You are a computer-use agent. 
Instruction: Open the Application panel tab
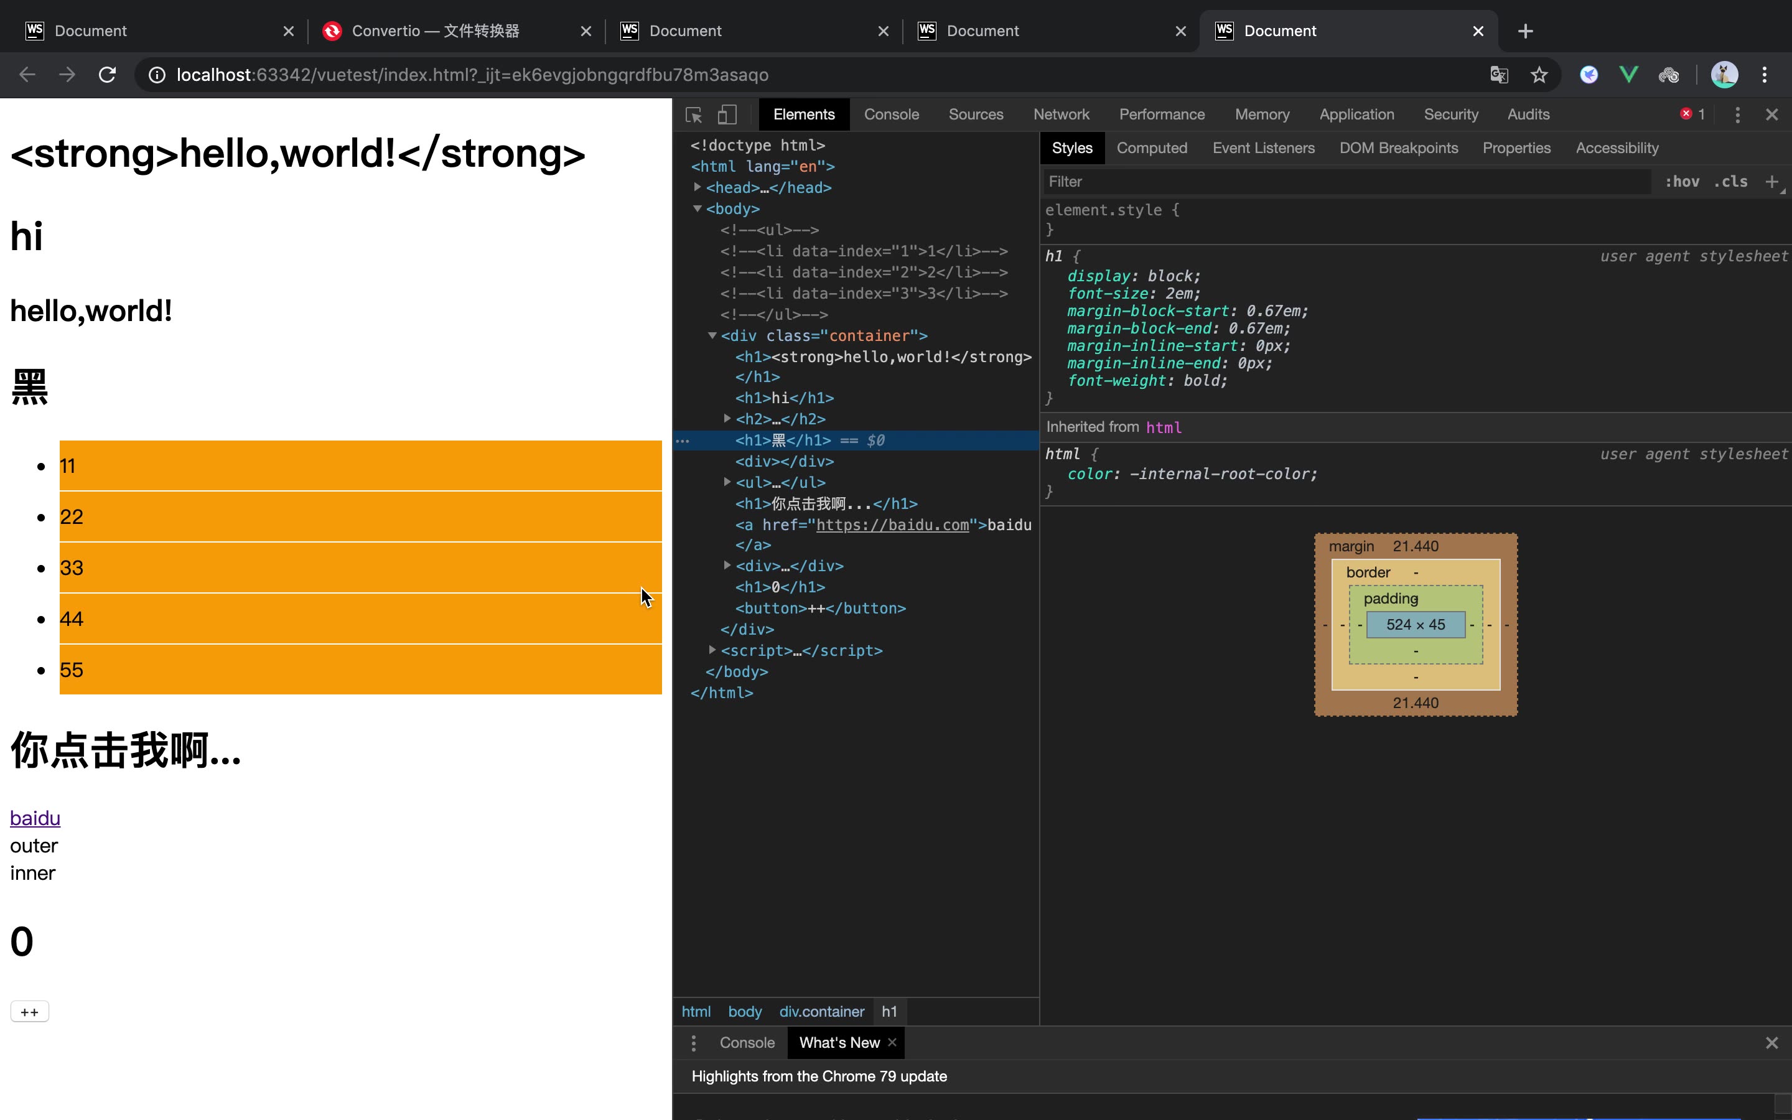1356,115
